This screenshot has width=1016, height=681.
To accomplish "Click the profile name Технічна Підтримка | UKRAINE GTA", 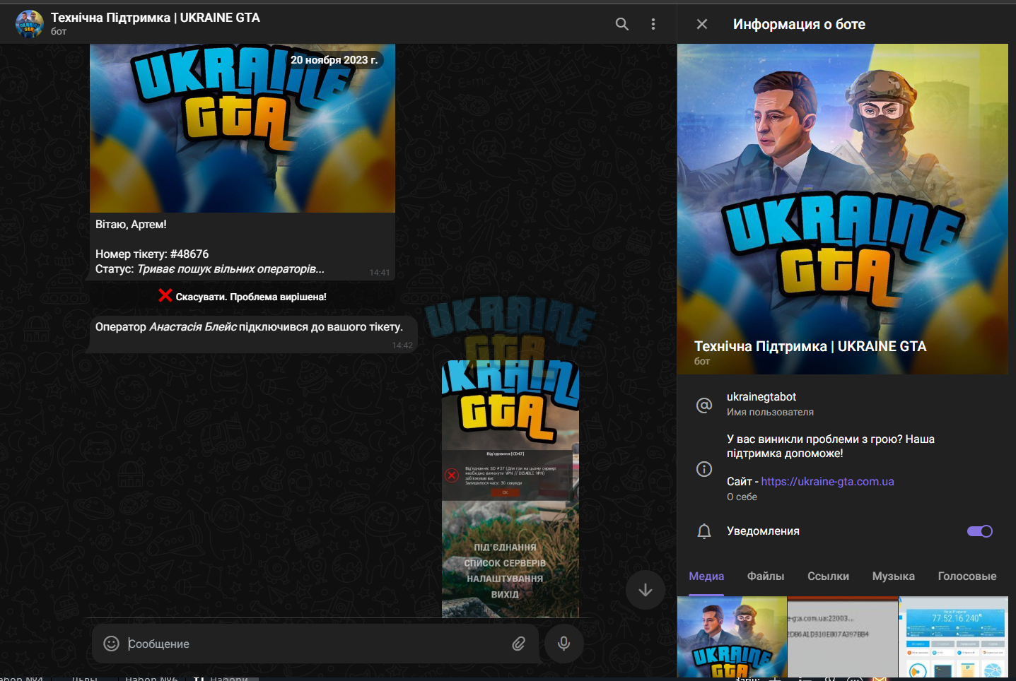I will 810,346.
